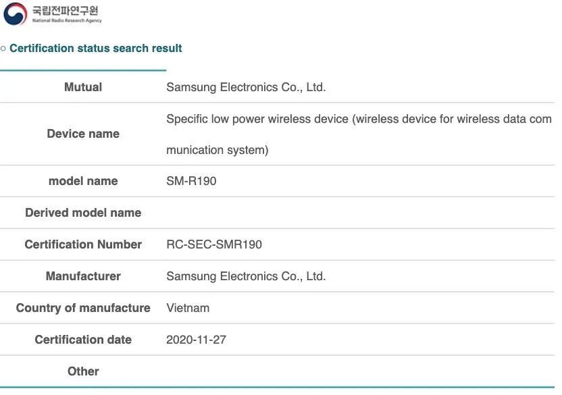Click the Vietnam country value
Viewport: 562px width, 395px height.
point(188,308)
